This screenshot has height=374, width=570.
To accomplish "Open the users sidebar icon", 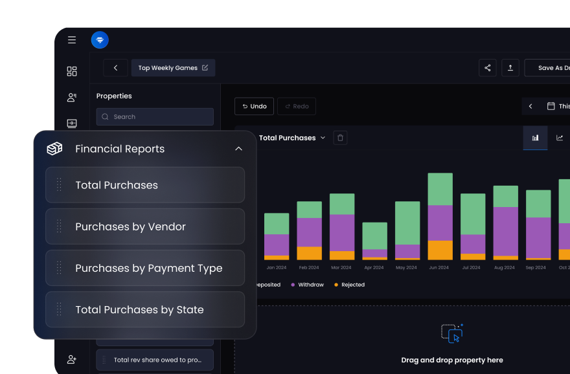I will point(72,98).
